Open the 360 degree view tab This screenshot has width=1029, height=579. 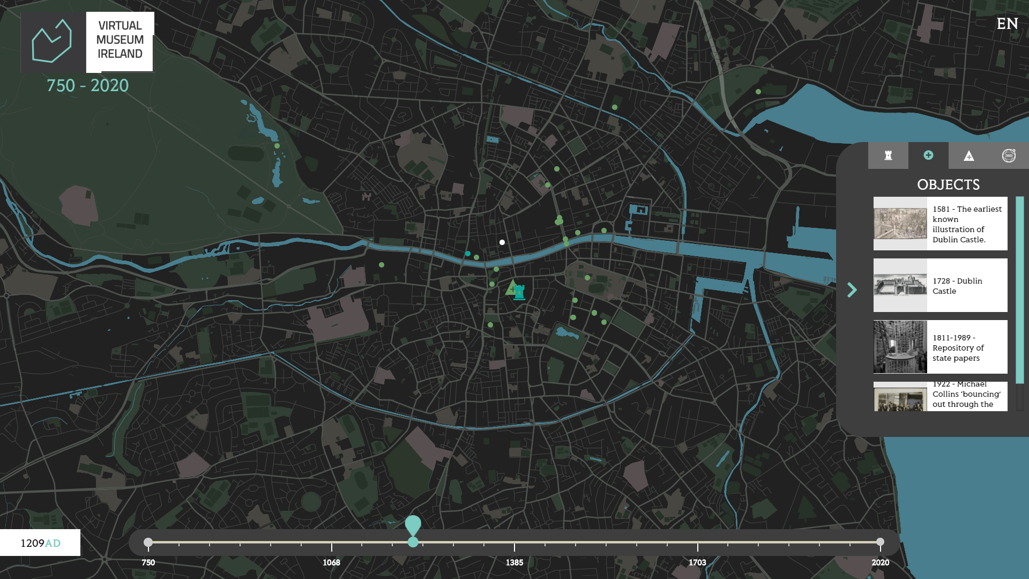click(x=1009, y=155)
